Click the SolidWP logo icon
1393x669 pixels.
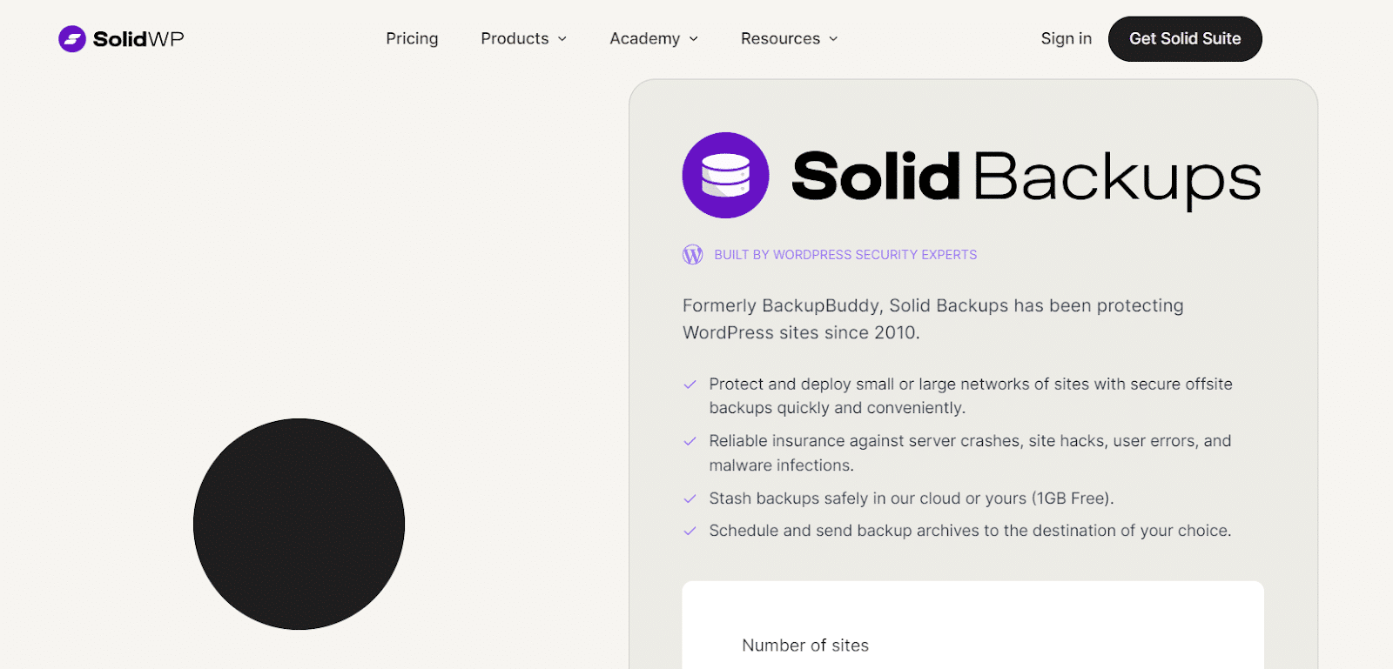(x=72, y=38)
